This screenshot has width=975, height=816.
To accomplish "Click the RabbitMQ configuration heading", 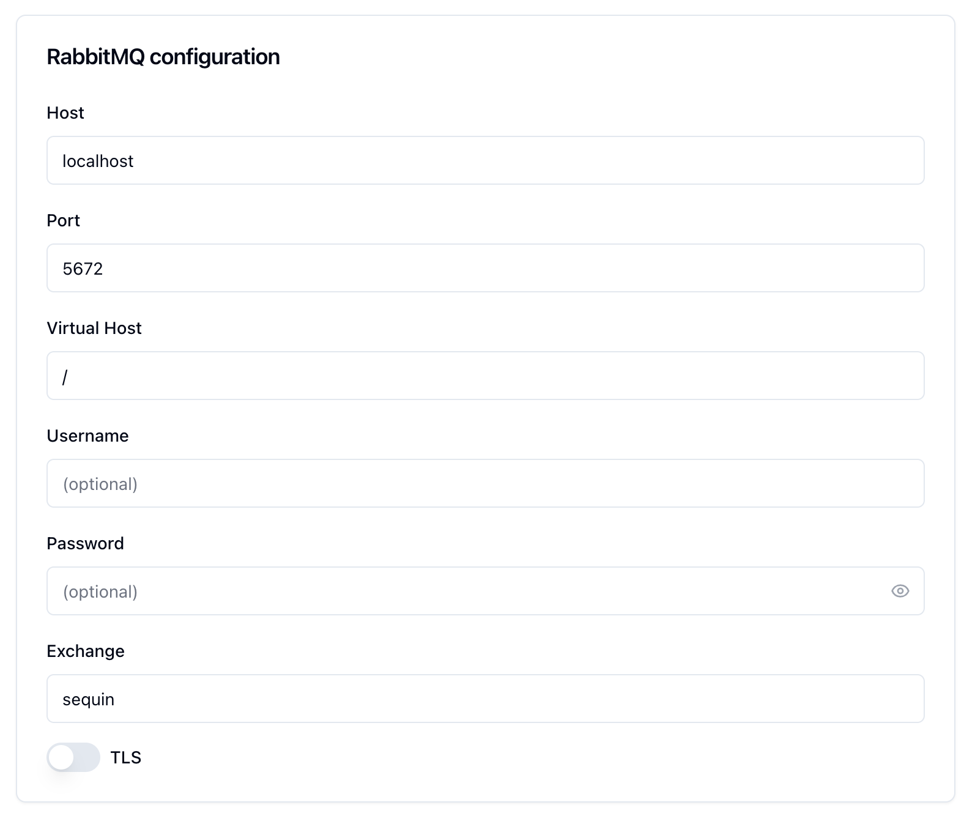I will pos(163,56).
